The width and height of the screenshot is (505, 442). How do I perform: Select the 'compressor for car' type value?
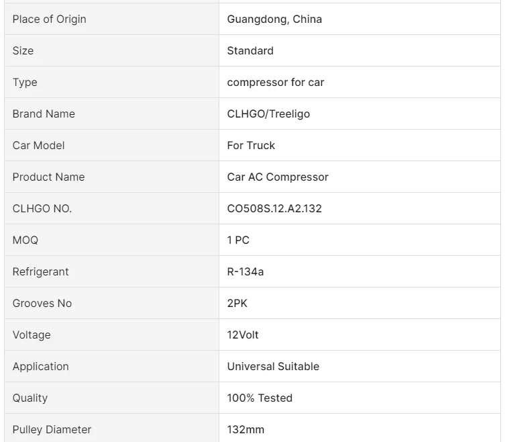click(x=276, y=82)
